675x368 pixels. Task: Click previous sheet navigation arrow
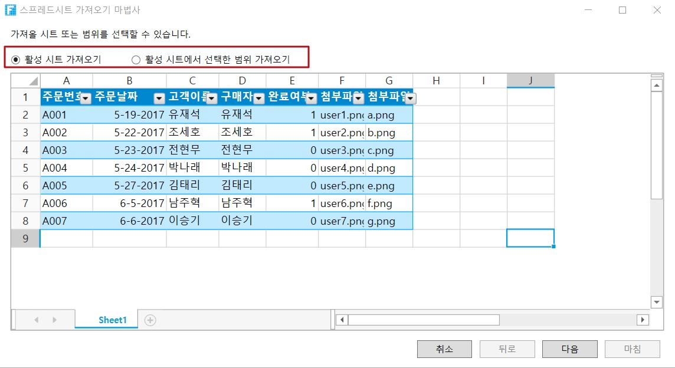point(37,320)
